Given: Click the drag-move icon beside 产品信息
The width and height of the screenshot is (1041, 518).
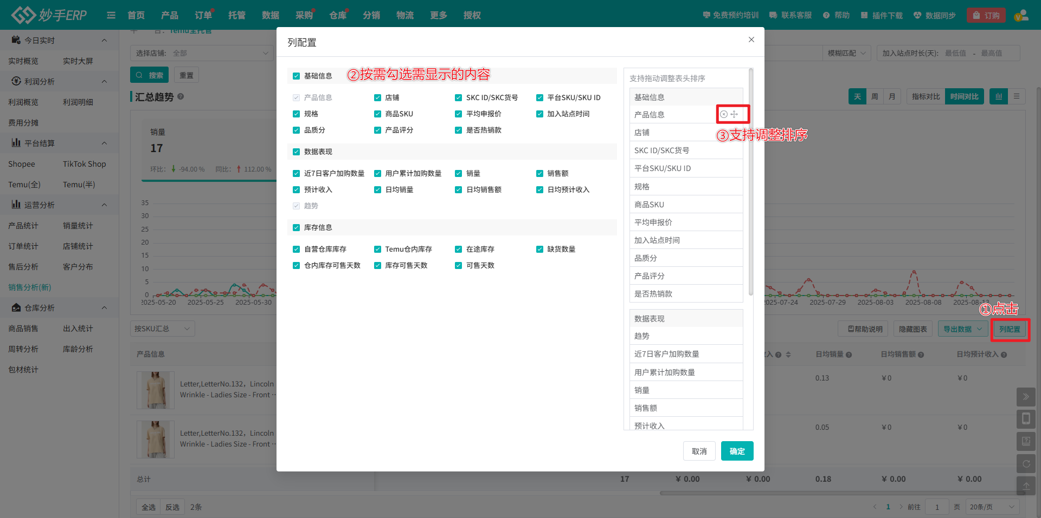Looking at the screenshot, I should click(734, 114).
